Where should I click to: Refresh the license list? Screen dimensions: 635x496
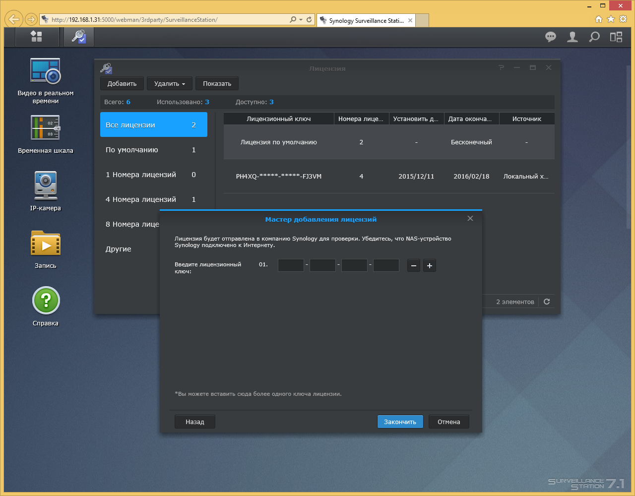click(547, 302)
